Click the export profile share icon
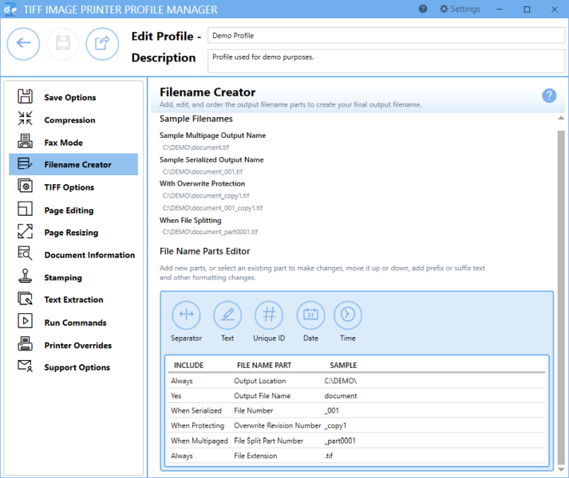The image size is (569, 478). [x=102, y=44]
